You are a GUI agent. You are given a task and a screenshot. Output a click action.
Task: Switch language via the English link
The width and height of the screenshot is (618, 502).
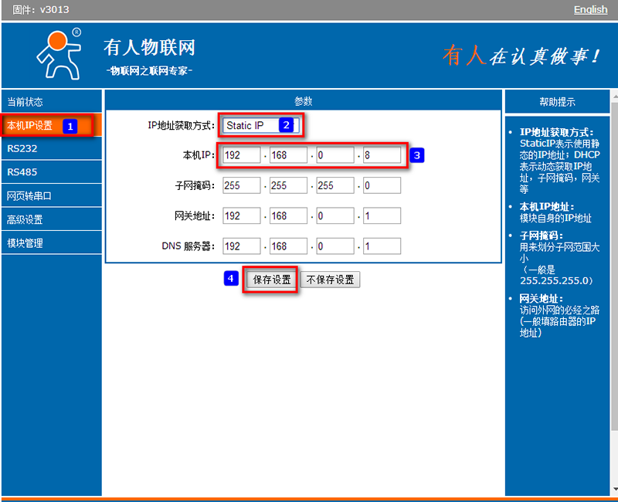590,9
